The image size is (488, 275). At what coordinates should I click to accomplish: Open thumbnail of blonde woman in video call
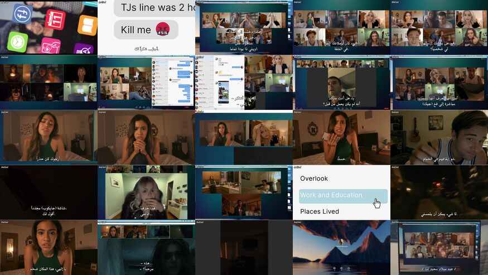(x=146, y=192)
